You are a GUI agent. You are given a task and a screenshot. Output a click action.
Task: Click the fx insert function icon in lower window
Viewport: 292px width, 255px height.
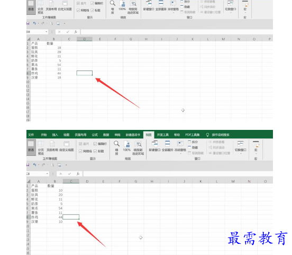(x=78, y=173)
